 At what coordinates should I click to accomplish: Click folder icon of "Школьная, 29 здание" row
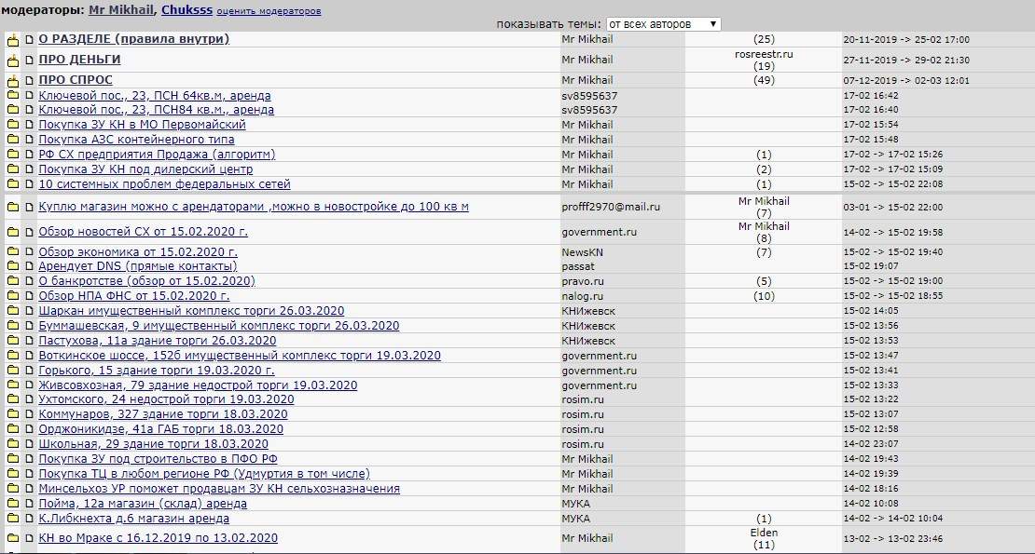tap(12, 444)
